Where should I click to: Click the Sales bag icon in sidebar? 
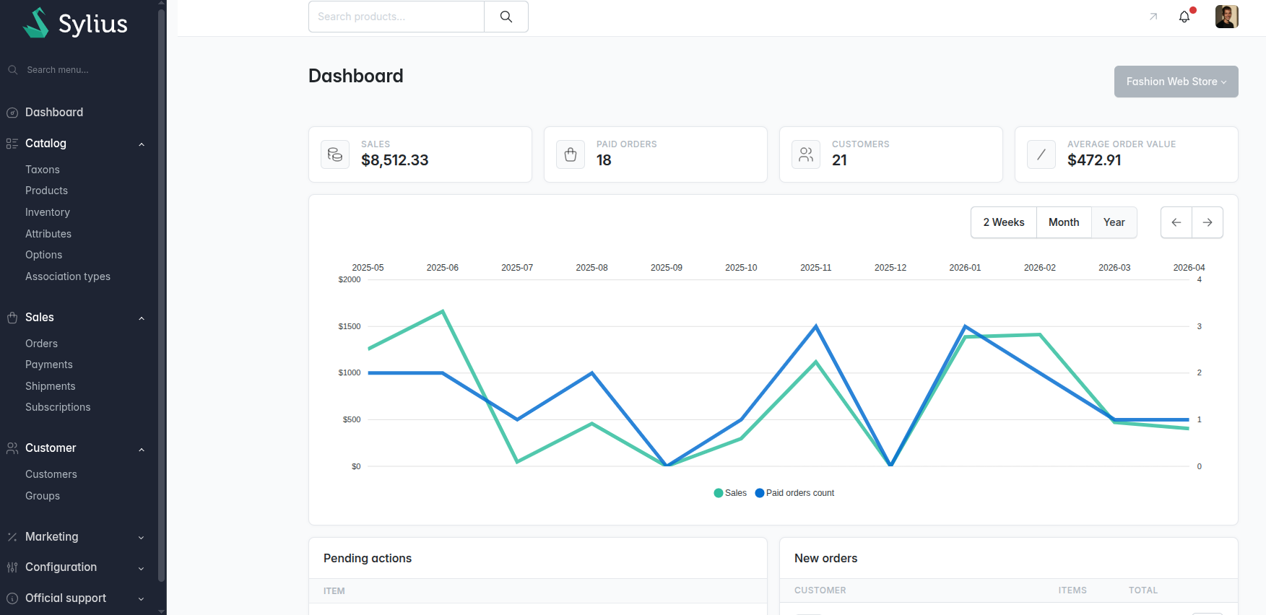[x=12, y=318]
